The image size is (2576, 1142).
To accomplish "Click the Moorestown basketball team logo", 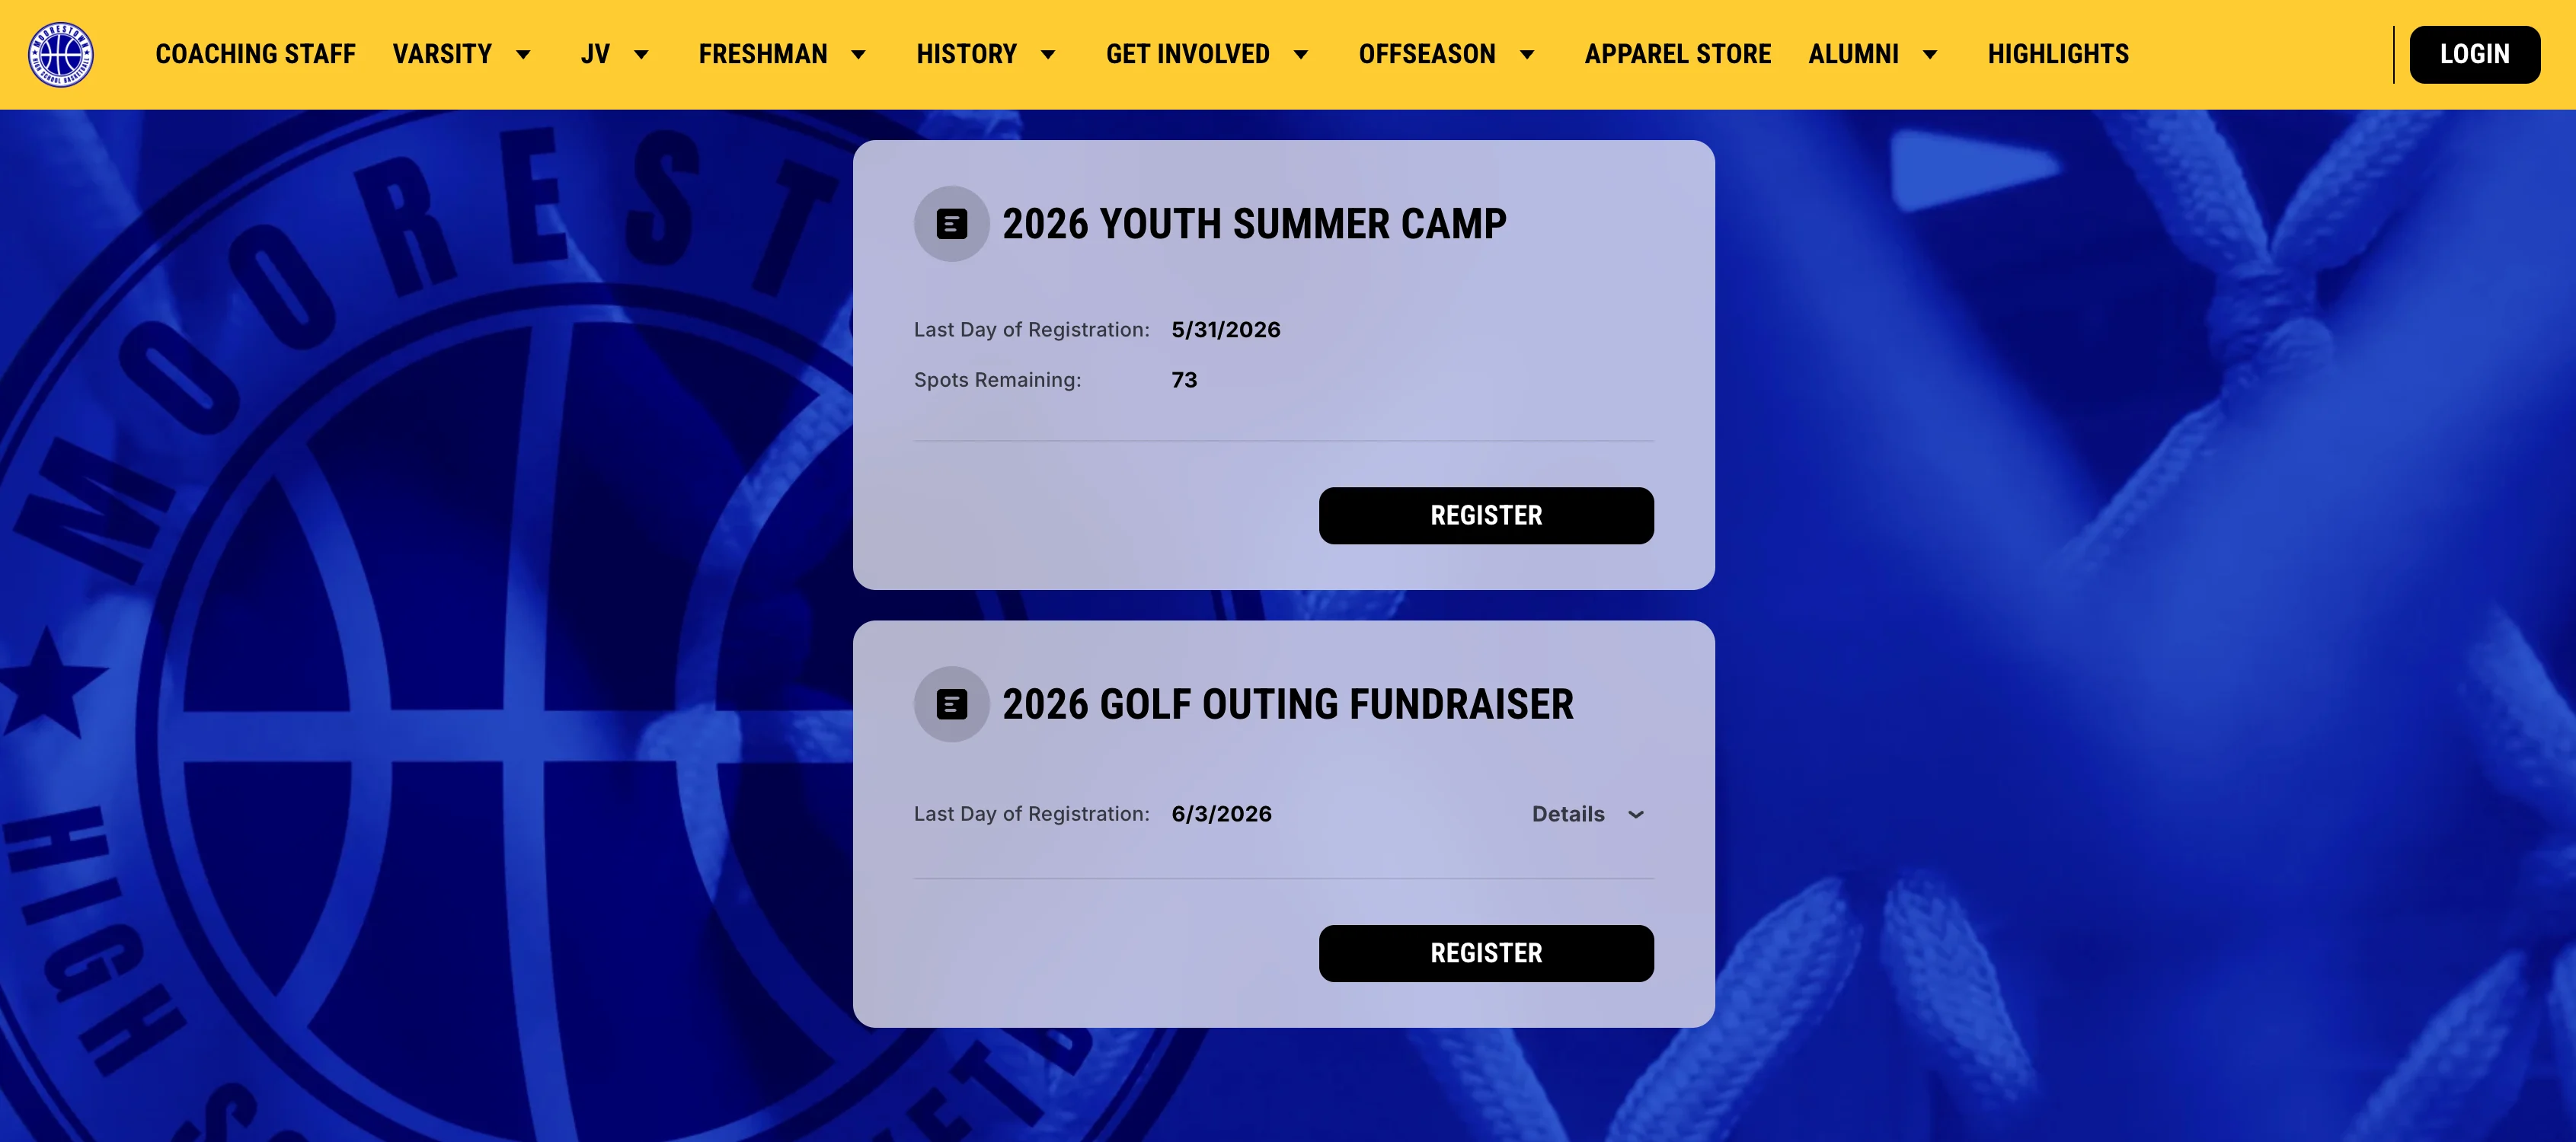I will point(62,54).
